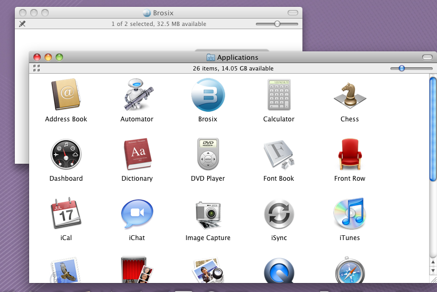This screenshot has height=292, width=437.
Task: Select the Chess knight icon
Action: coord(350,95)
